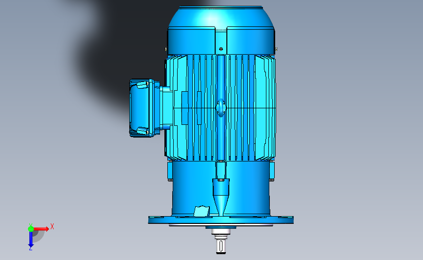Select the keyed output shaft below the flange
Image resolution: width=423 pixels, height=260 pixels.
click(221, 246)
